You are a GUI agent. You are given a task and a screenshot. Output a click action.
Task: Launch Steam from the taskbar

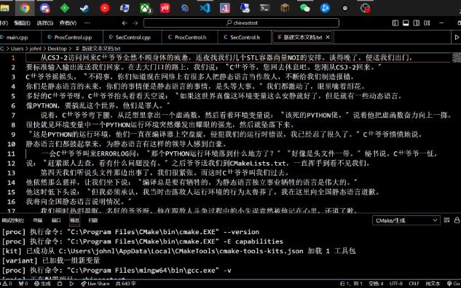coord(84,8)
